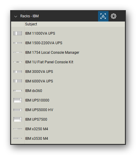136x155 pixels.
Task: Select the IBM 11000VA UPS thumbnail
Action: 18,33
